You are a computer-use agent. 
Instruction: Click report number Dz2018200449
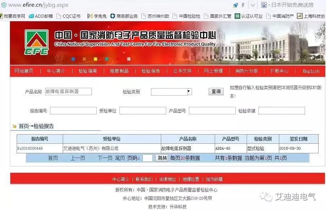click(x=30, y=148)
